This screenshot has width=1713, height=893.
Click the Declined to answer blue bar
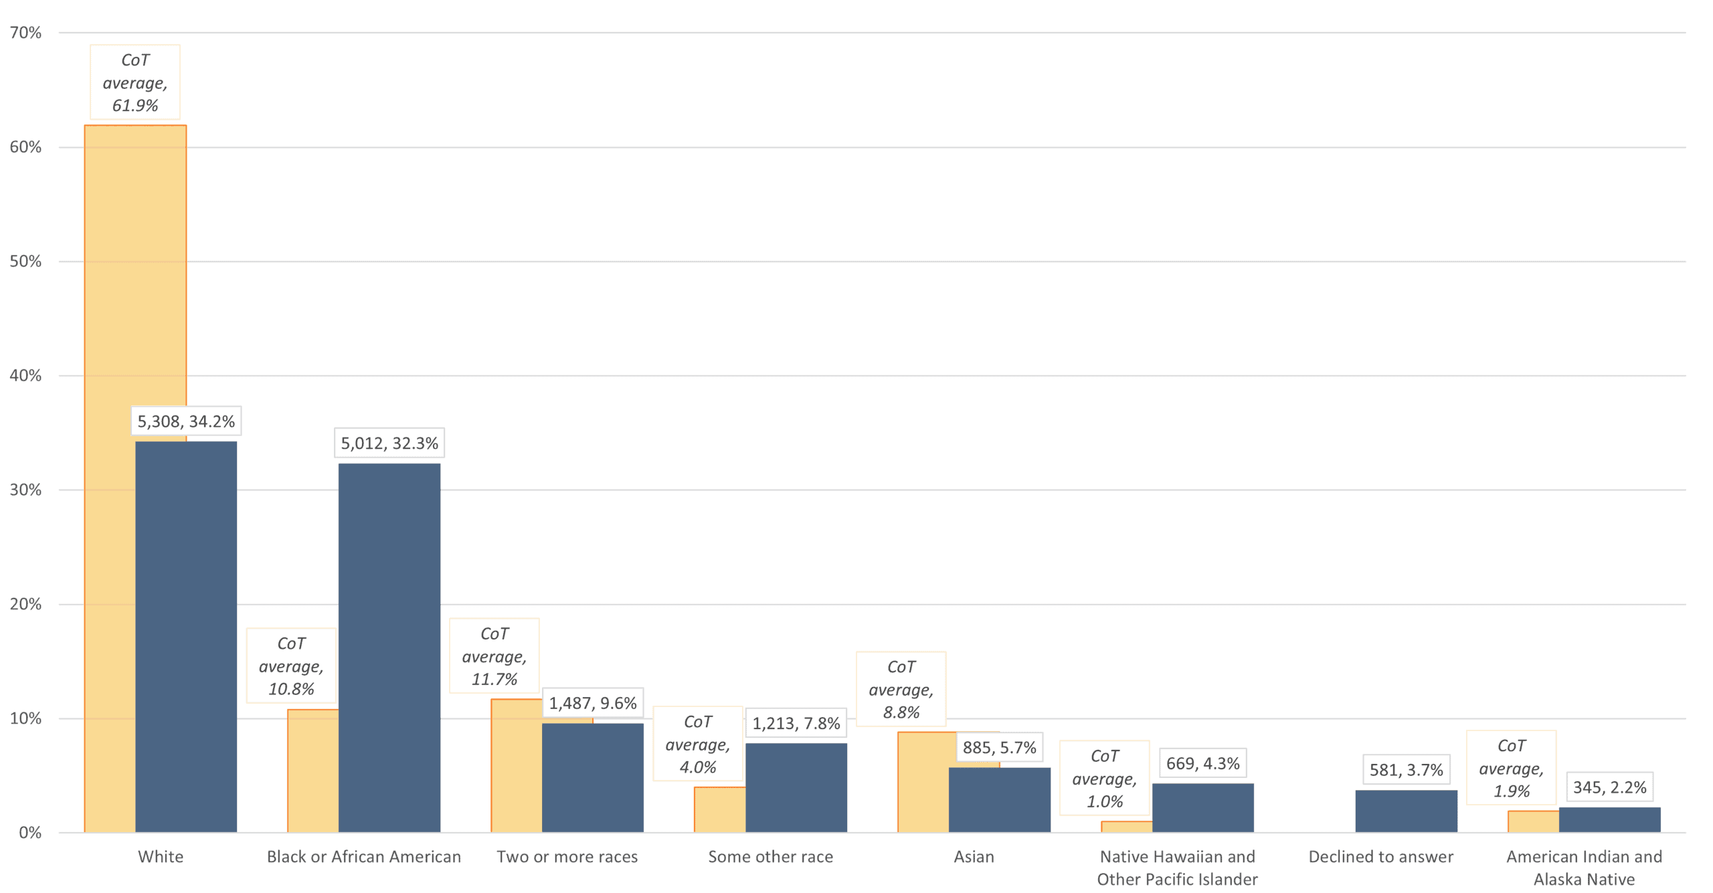click(x=1407, y=811)
